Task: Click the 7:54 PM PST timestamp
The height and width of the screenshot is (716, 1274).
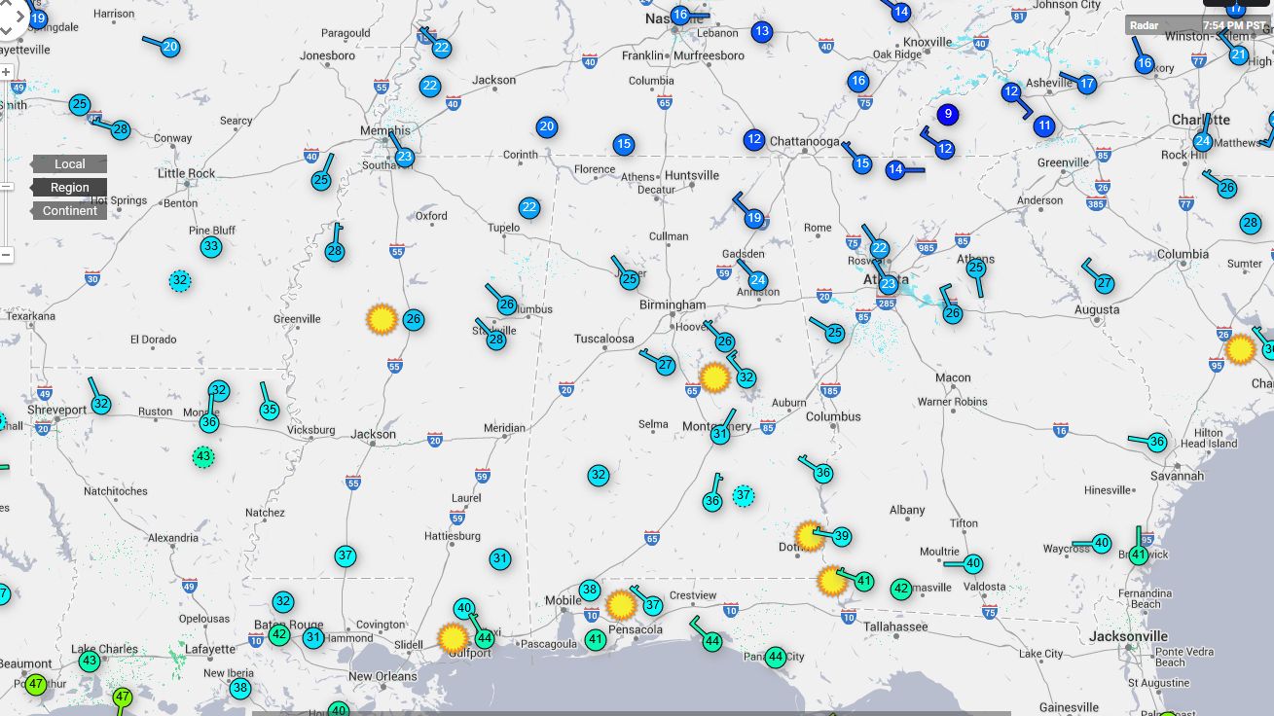Action: 1235,25
